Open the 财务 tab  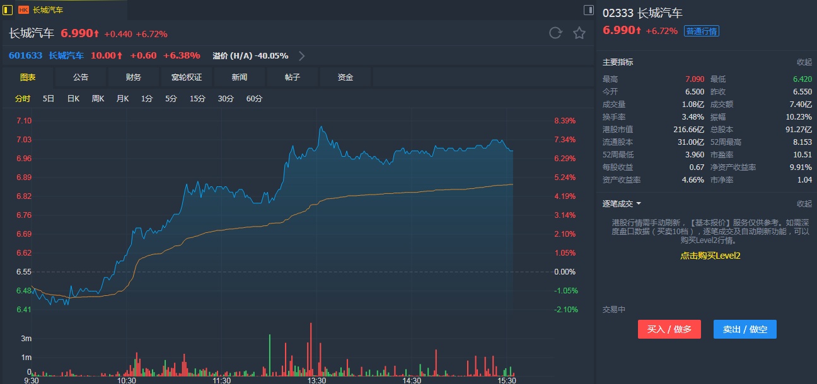[x=134, y=77]
